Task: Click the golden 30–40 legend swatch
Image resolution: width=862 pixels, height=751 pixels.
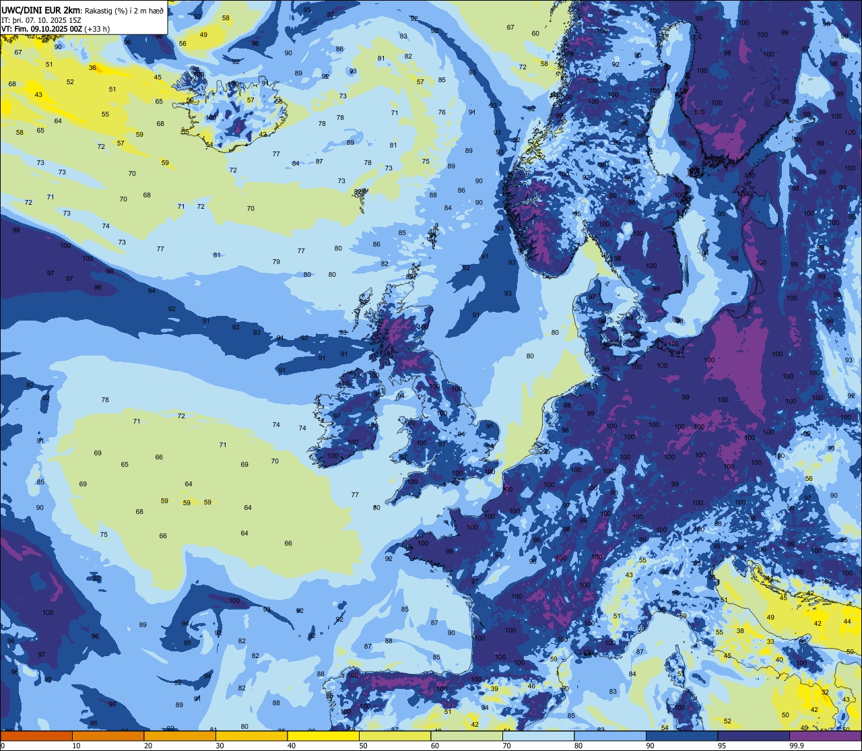Action: [251, 736]
